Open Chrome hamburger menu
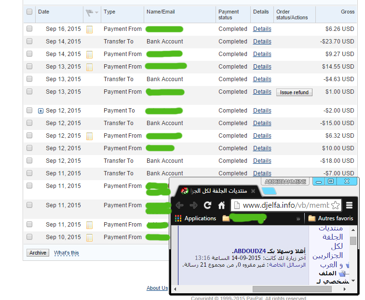This screenshot has width=365, height=300. point(350,205)
